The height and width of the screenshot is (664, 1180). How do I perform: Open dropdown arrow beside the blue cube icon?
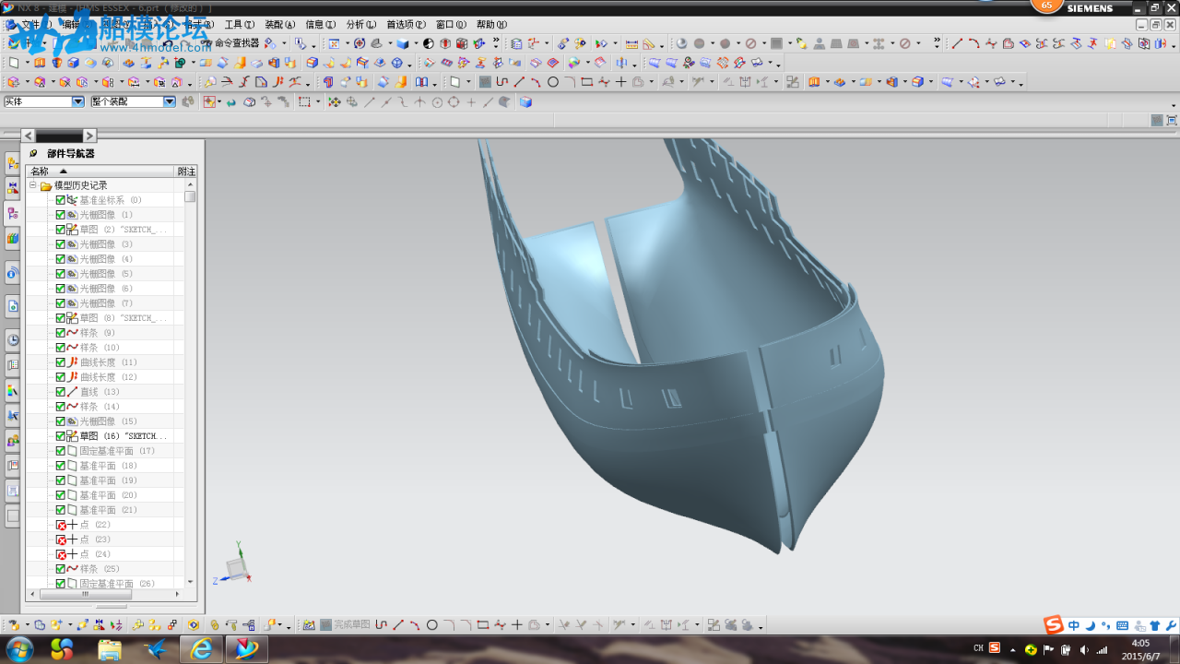click(x=416, y=43)
